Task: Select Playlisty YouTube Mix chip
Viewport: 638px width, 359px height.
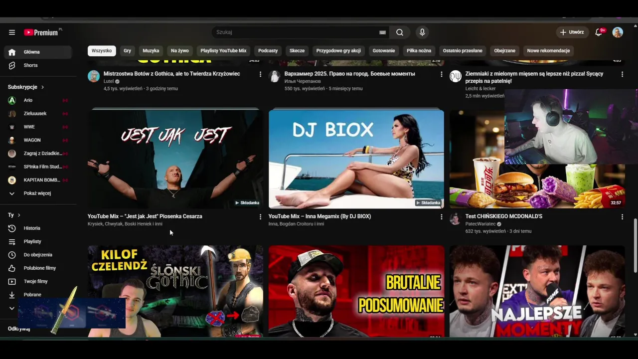Action: 223,51
